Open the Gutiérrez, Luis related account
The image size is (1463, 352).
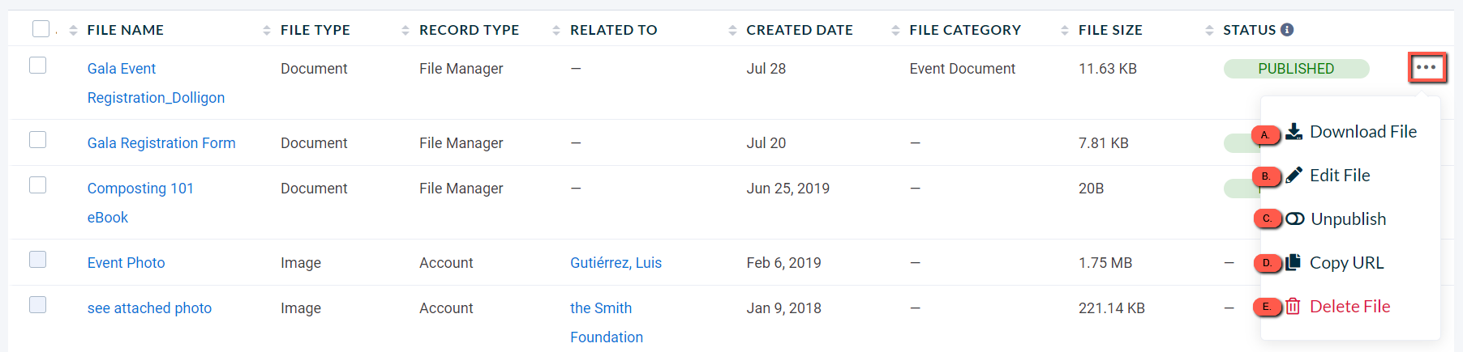(x=616, y=262)
